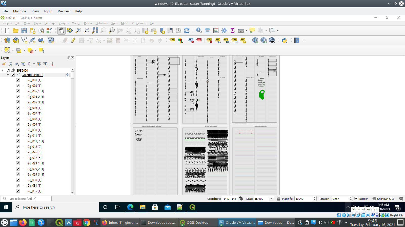Viewport: 405px width, 227px height.
Task: Open the Processing menu
Action: 139,23
